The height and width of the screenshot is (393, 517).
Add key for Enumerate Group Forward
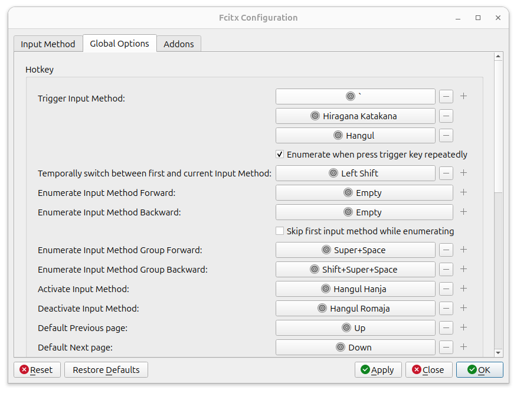pyautogui.click(x=463, y=250)
